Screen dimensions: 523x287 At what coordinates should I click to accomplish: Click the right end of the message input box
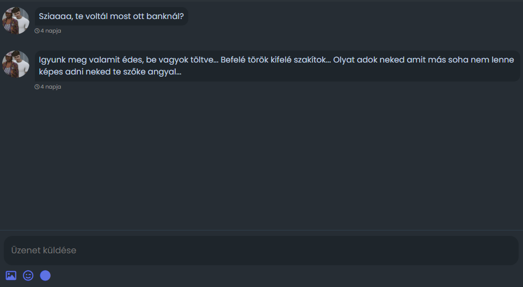501,251
